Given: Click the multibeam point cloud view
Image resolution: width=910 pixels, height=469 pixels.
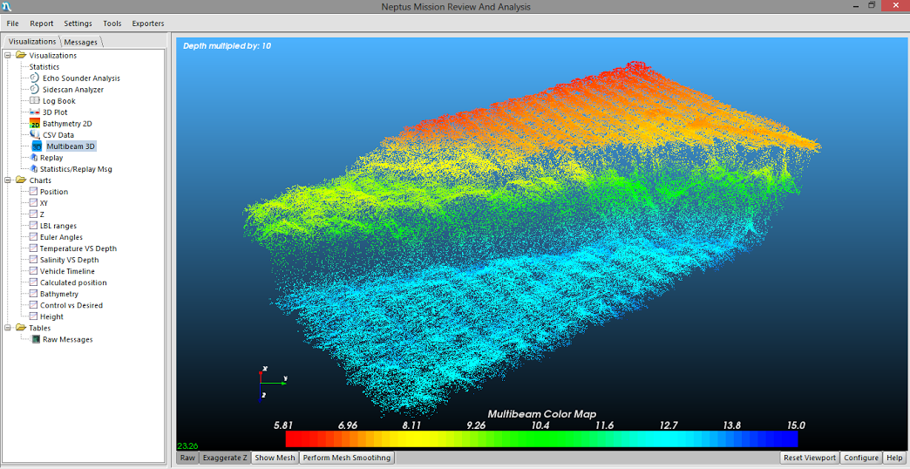Looking at the screenshot, I should pyautogui.click(x=531, y=238).
